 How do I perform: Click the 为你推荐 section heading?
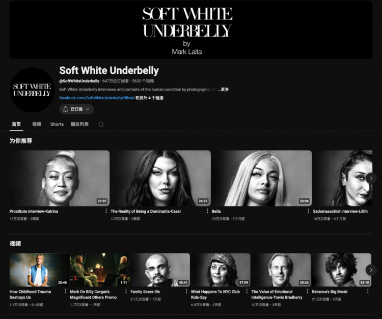21,140
